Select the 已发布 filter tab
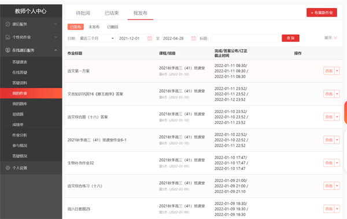This screenshot has width=347, height=219. [x=76, y=27]
